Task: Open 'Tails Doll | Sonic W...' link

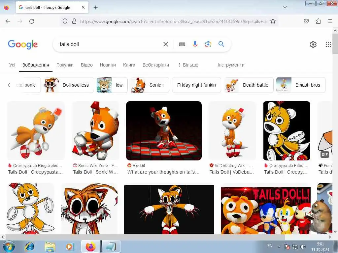Action: [95, 172]
